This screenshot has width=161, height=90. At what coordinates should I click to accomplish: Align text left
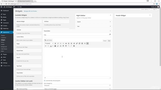tap(69, 43)
